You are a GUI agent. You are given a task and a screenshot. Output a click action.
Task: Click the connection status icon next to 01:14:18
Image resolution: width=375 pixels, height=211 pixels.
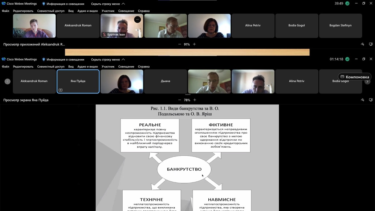coord(347,59)
